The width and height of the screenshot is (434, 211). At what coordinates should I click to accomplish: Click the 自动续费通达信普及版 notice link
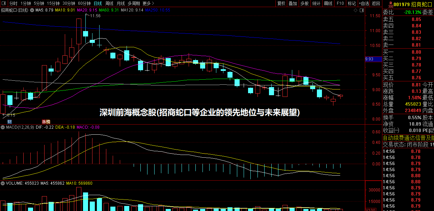coord(408,138)
